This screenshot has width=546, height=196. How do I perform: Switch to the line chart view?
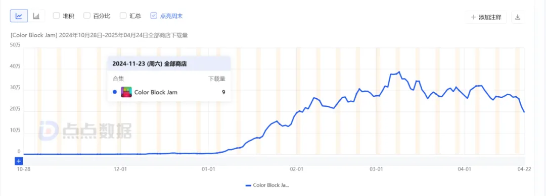pyautogui.click(x=19, y=16)
